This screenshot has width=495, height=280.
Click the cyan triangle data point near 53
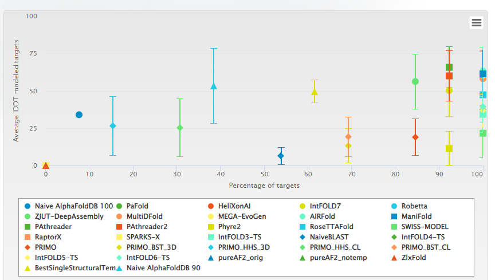pyautogui.click(x=214, y=86)
